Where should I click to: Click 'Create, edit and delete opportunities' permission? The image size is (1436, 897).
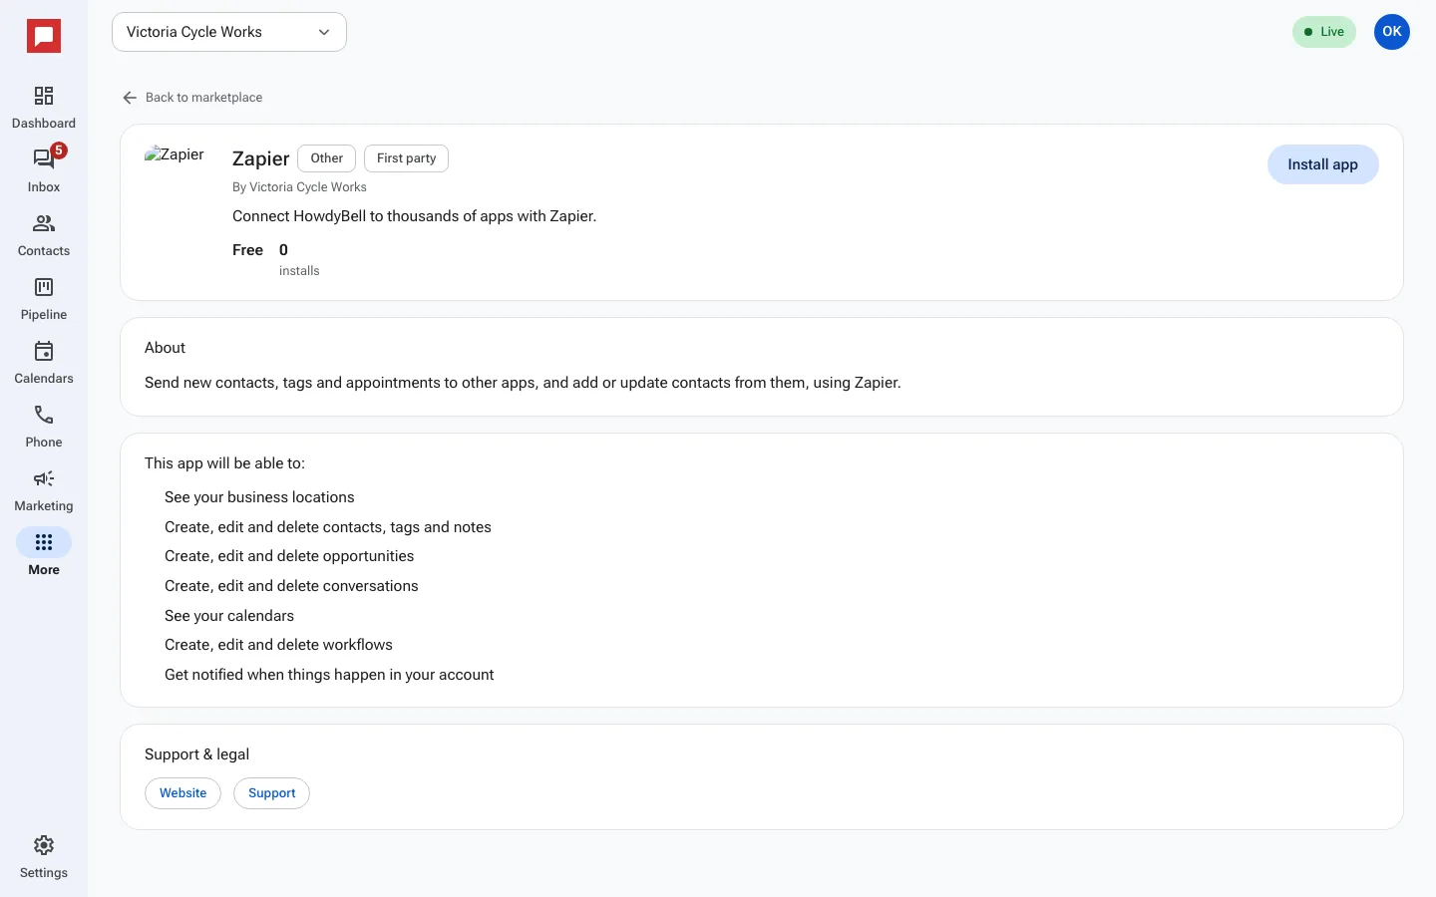[x=289, y=556]
